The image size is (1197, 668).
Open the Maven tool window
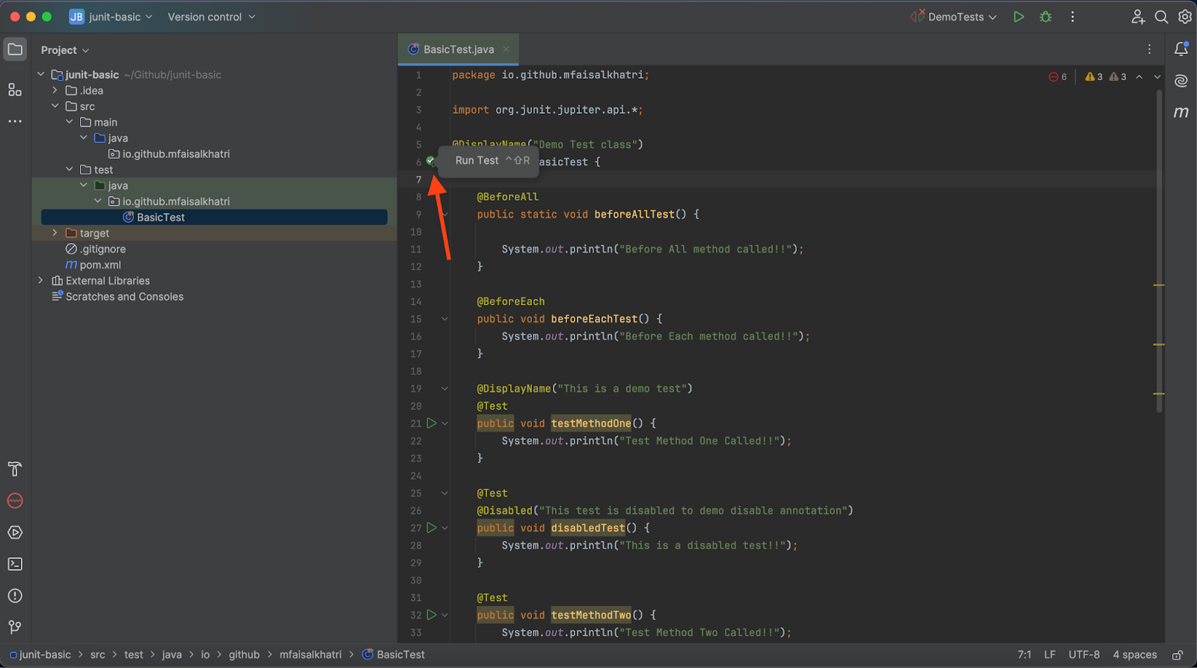click(1181, 112)
